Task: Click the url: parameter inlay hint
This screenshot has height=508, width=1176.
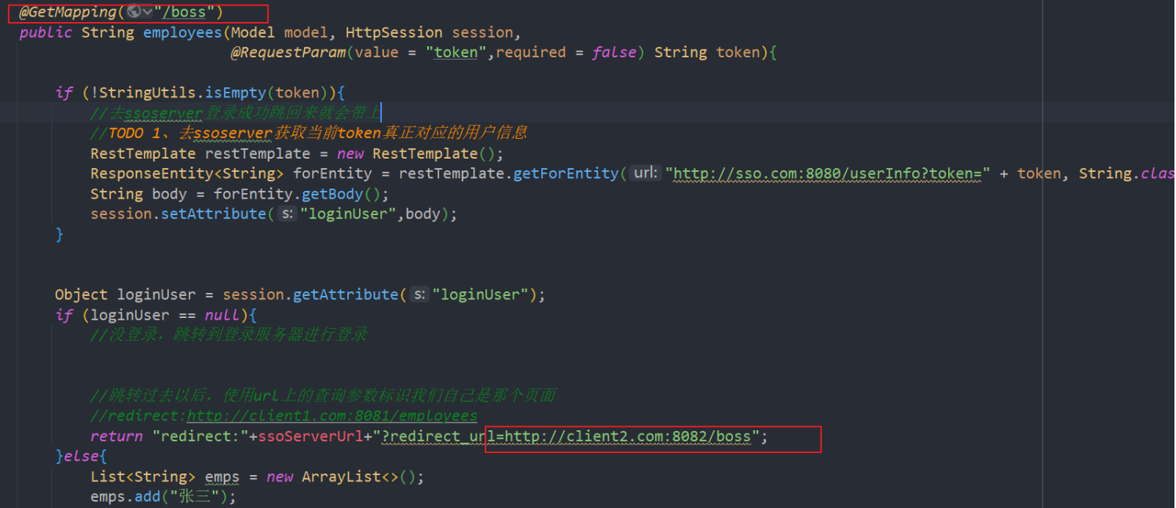Action: (646, 174)
